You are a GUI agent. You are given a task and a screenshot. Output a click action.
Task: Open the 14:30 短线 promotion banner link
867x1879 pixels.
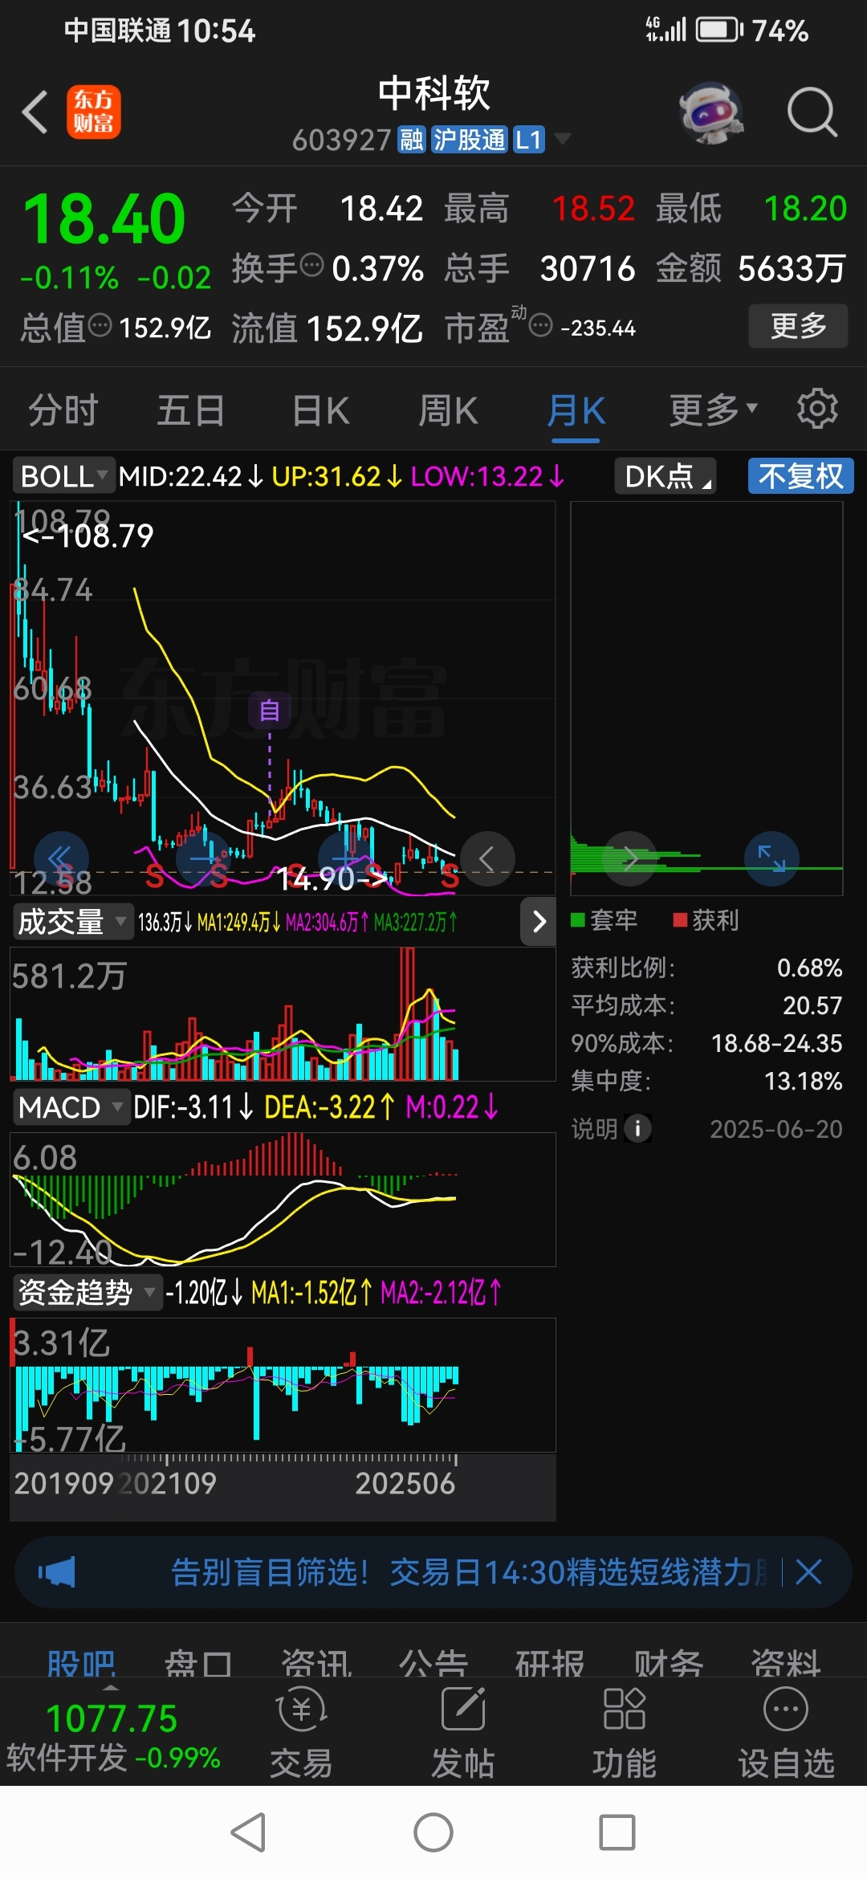point(470,1571)
